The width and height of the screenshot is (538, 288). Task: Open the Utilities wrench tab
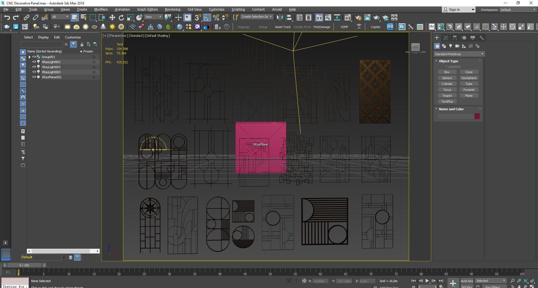(482, 38)
